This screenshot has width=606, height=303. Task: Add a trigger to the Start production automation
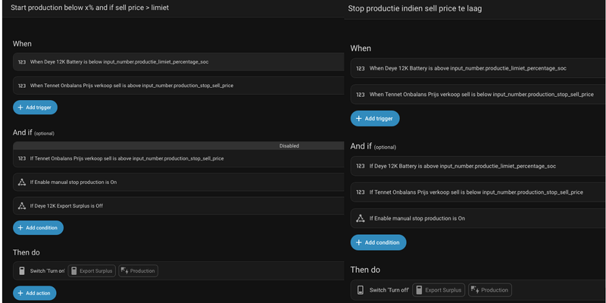(x=35, y=108)
